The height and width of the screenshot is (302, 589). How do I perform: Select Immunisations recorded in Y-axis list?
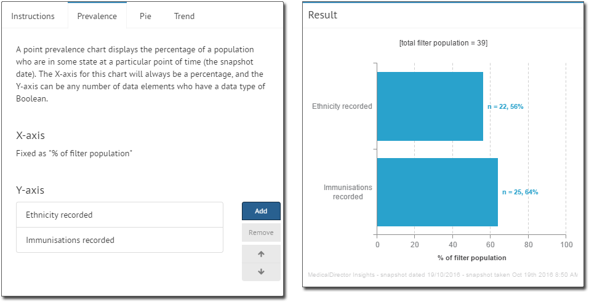click(119, 240)
